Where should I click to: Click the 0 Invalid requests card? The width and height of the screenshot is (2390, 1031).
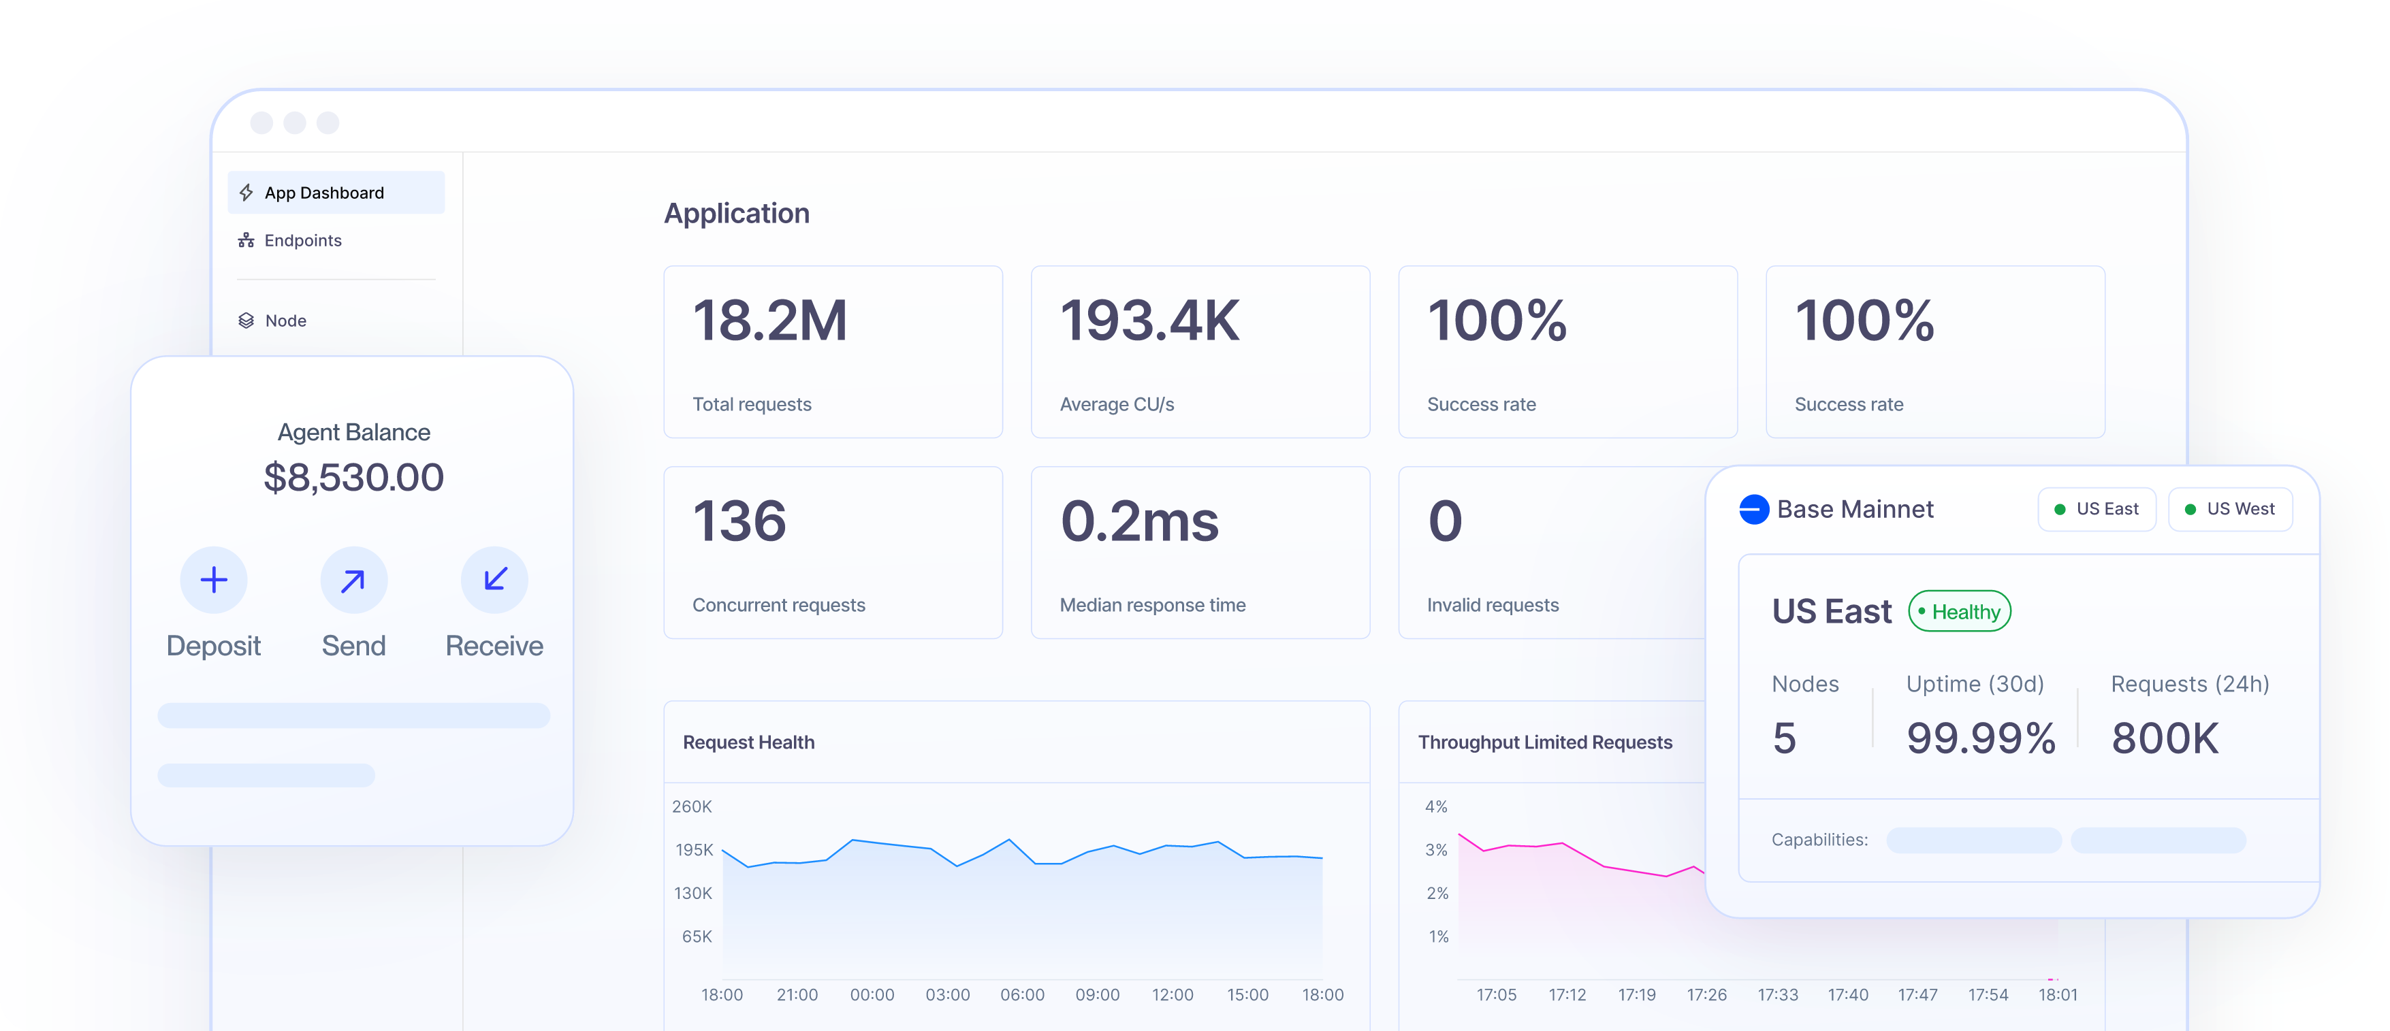point(1552,553)
